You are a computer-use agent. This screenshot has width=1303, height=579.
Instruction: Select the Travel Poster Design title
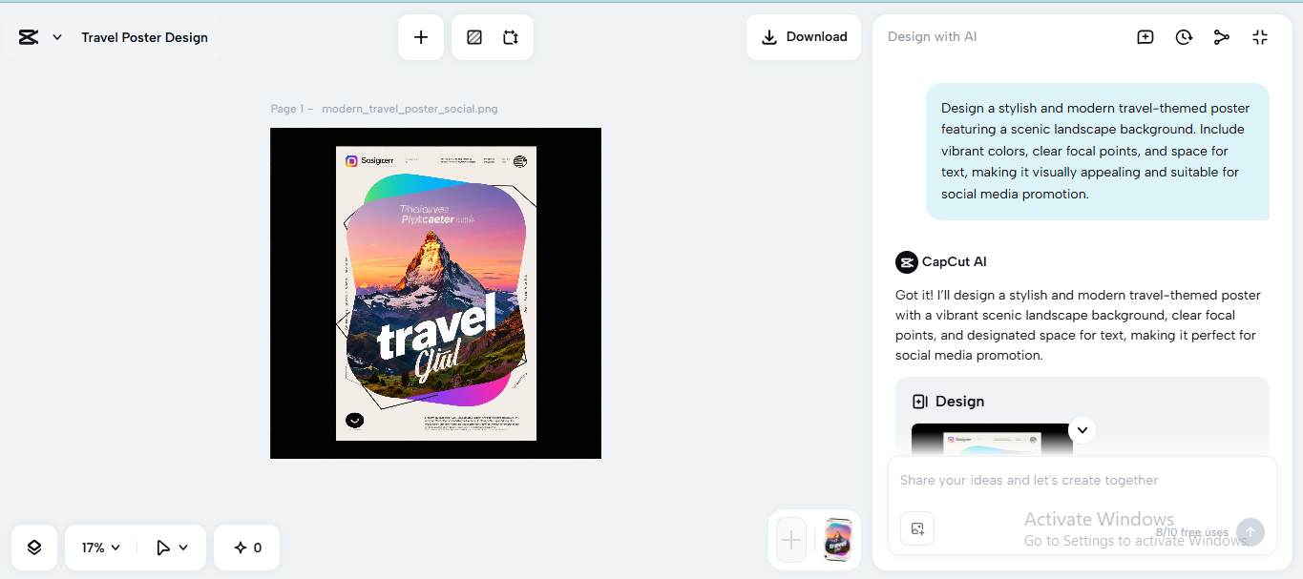[x=144, y=37]
